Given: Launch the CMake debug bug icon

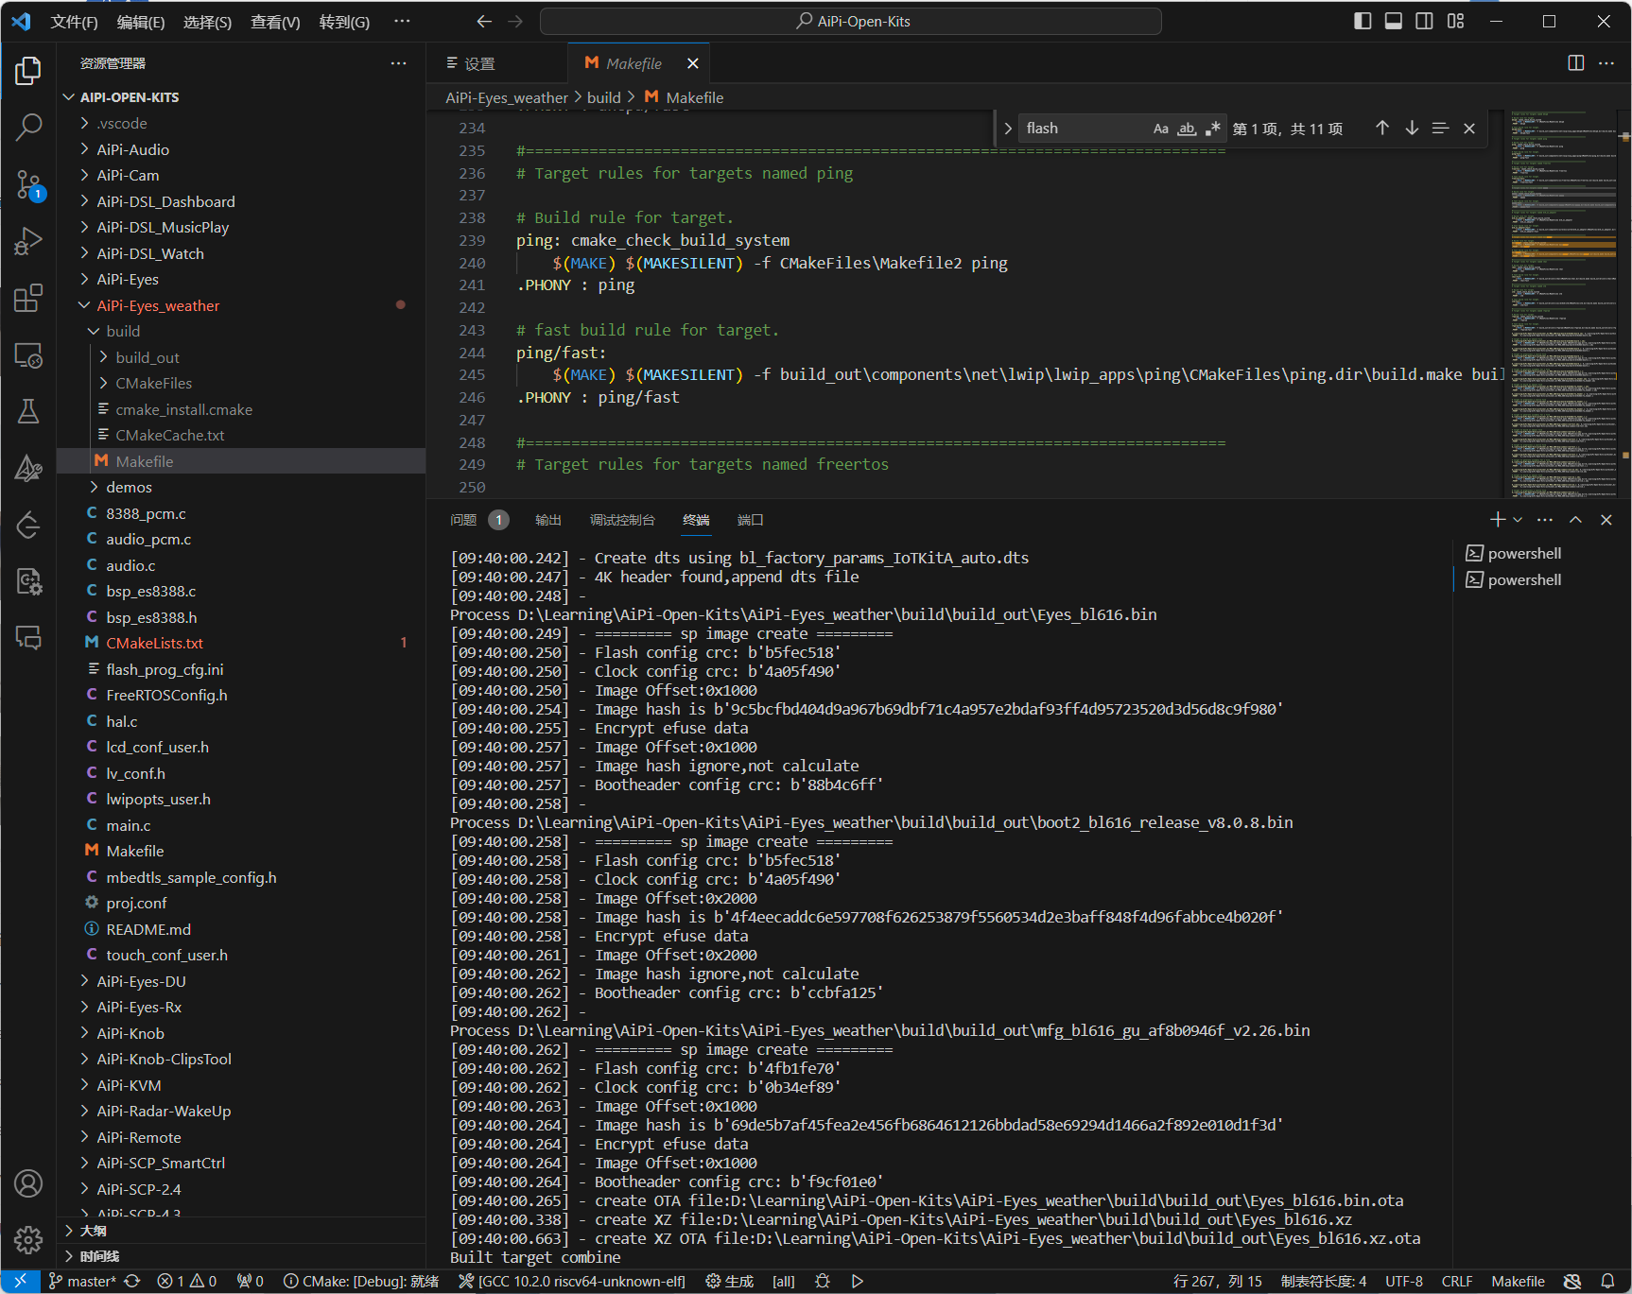Looking at the screenshot, I should (x=823, y=1282).
